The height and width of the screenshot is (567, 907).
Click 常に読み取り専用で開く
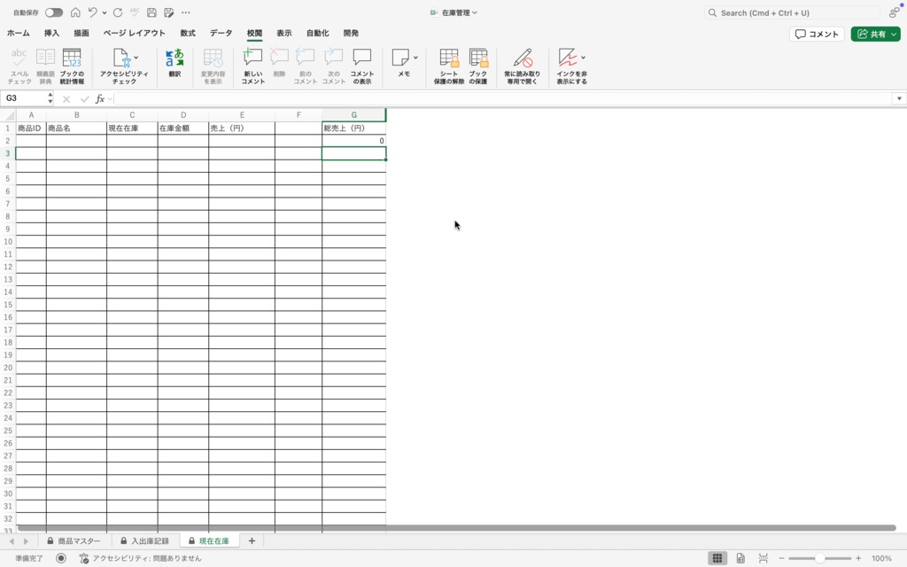[x=522, y=66]
